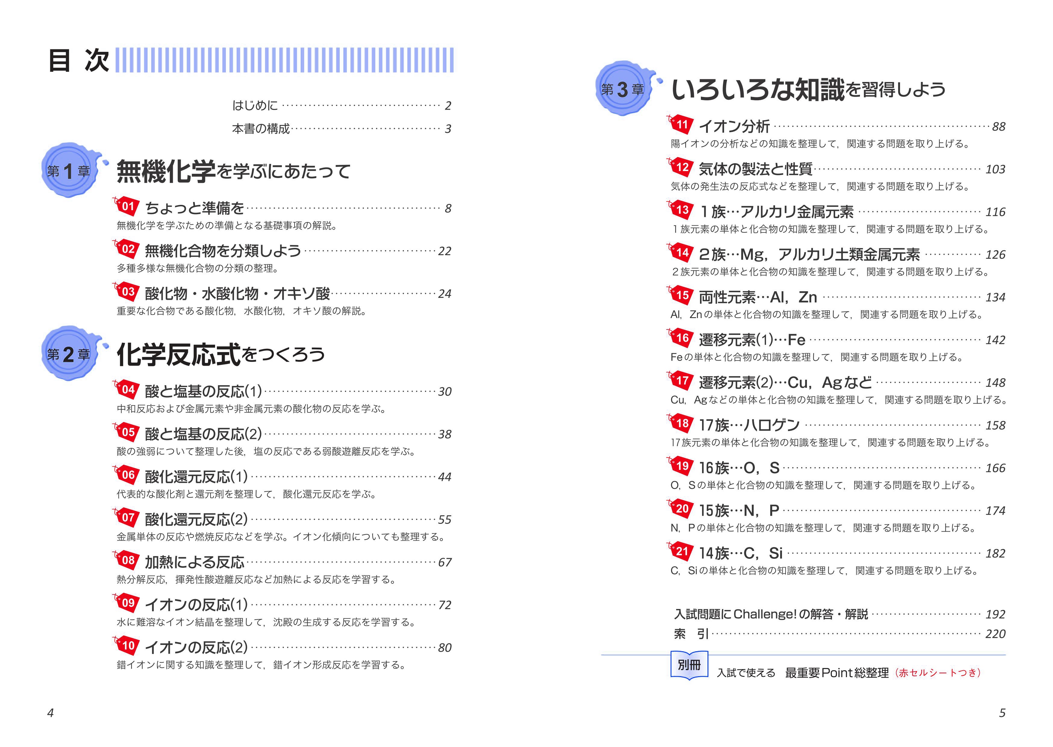The width and height of the screenshot is (1053, 747).
Task: Open 入試問題にChallenge!の解答・解説 entry
Action: click(x=771, y=614)
